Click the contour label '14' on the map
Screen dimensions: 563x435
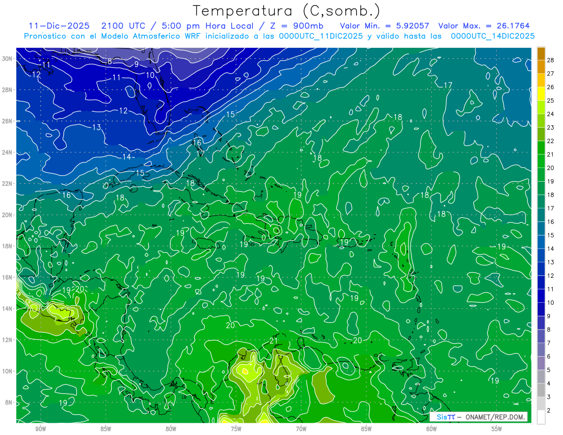tap(127, 157)
